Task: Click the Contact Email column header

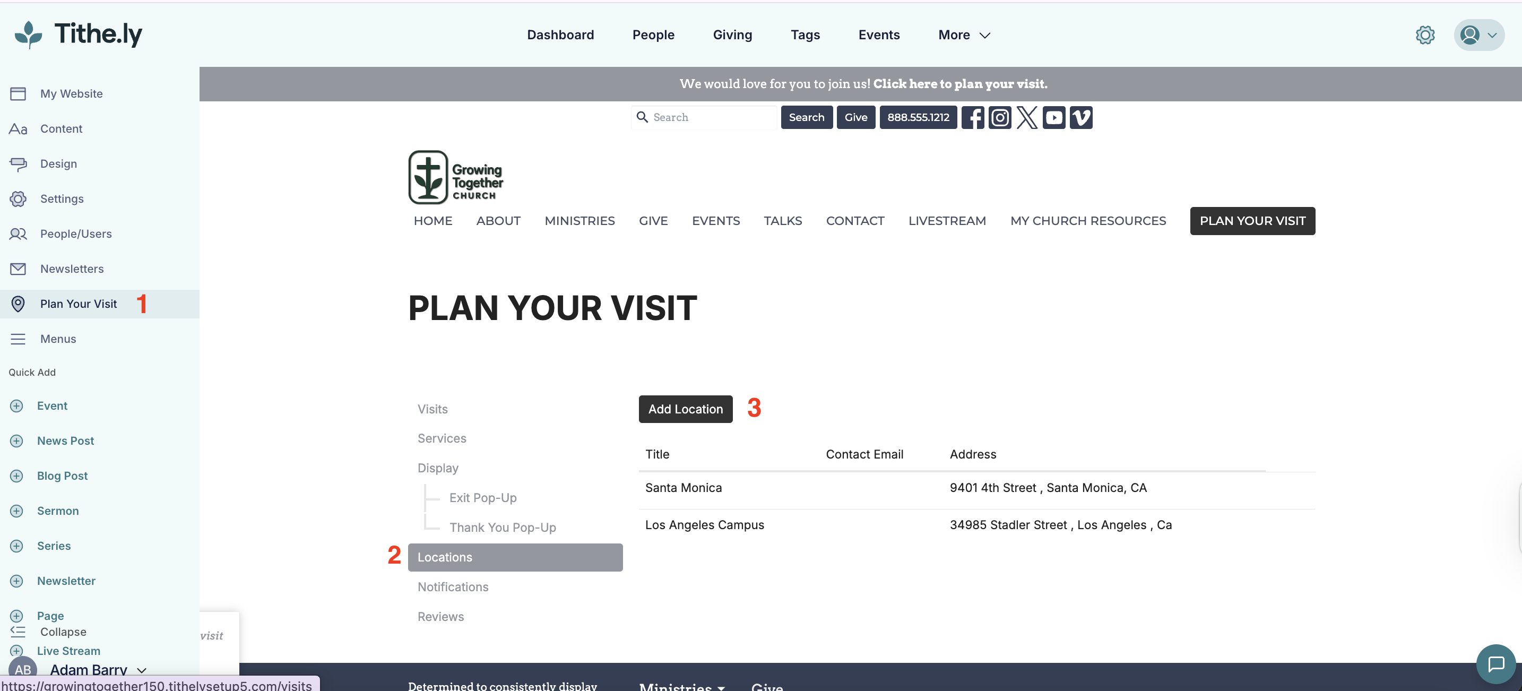Action: pyautogui.click(x=864, y=454)
